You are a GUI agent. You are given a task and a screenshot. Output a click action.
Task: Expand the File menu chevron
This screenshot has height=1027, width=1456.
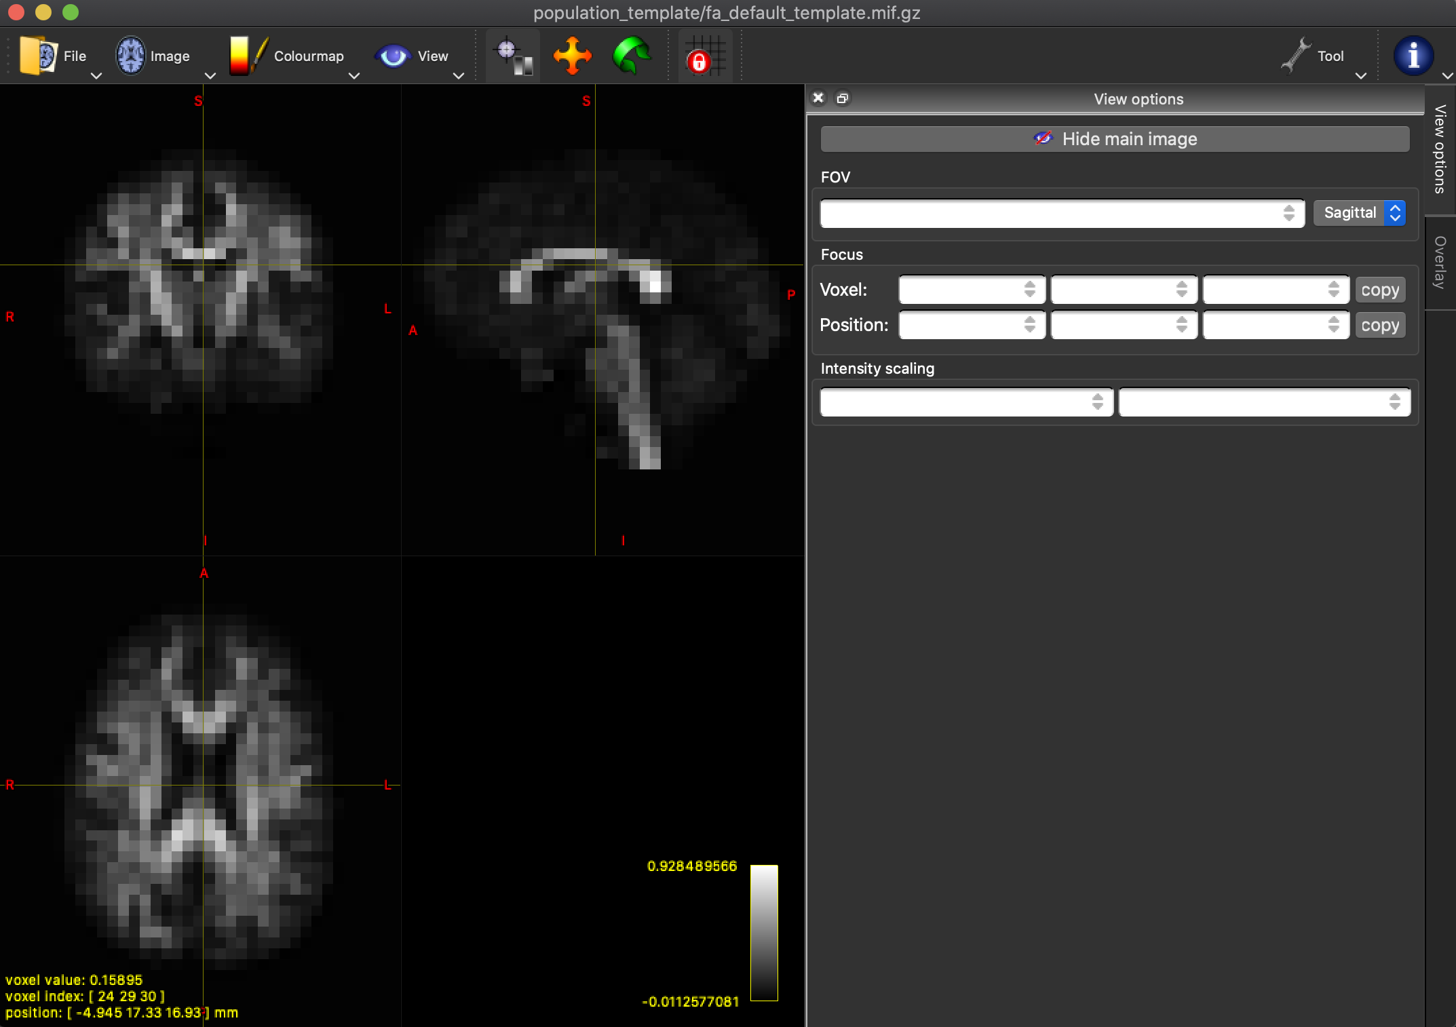click(x=96, y=75)
